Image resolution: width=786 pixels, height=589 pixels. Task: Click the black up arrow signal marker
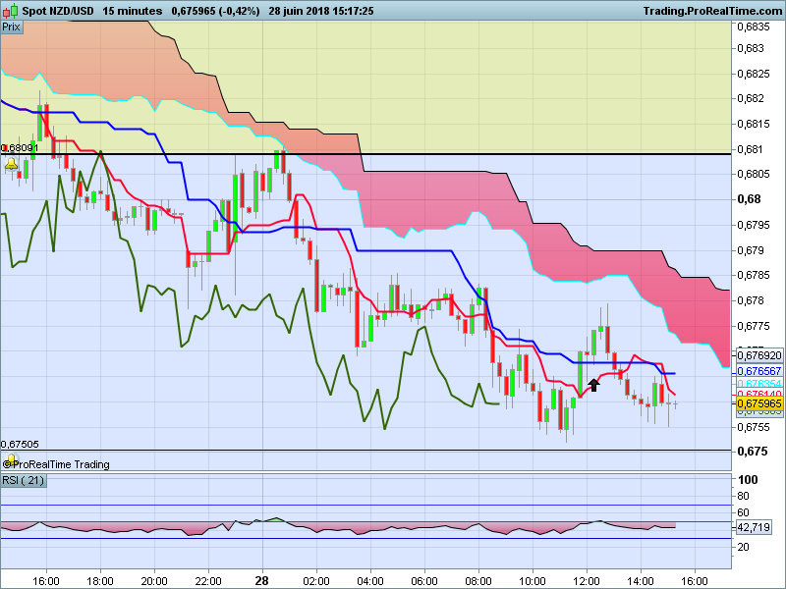(x=593, y=385)
